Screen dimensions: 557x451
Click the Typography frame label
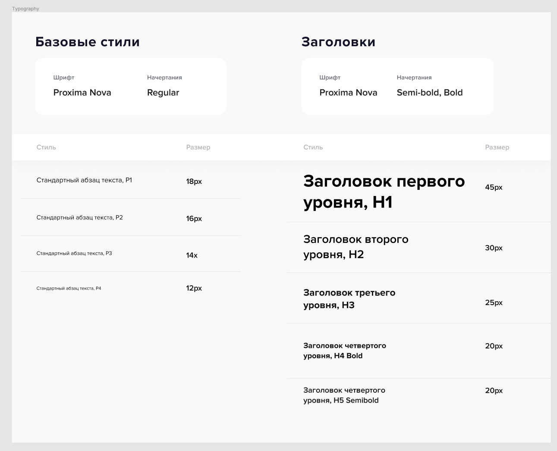(x=26, y=8)
